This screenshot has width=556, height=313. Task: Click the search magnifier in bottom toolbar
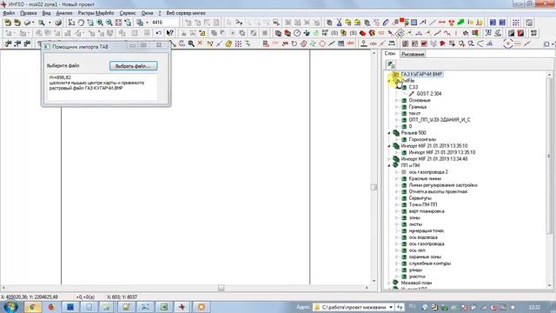coord(191,43)
